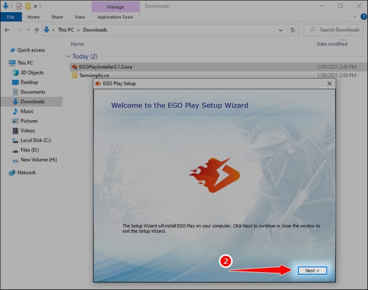Select Downloads in the sidebar
The height and width of the screenshot is (290, 368).
click(32, 102)
